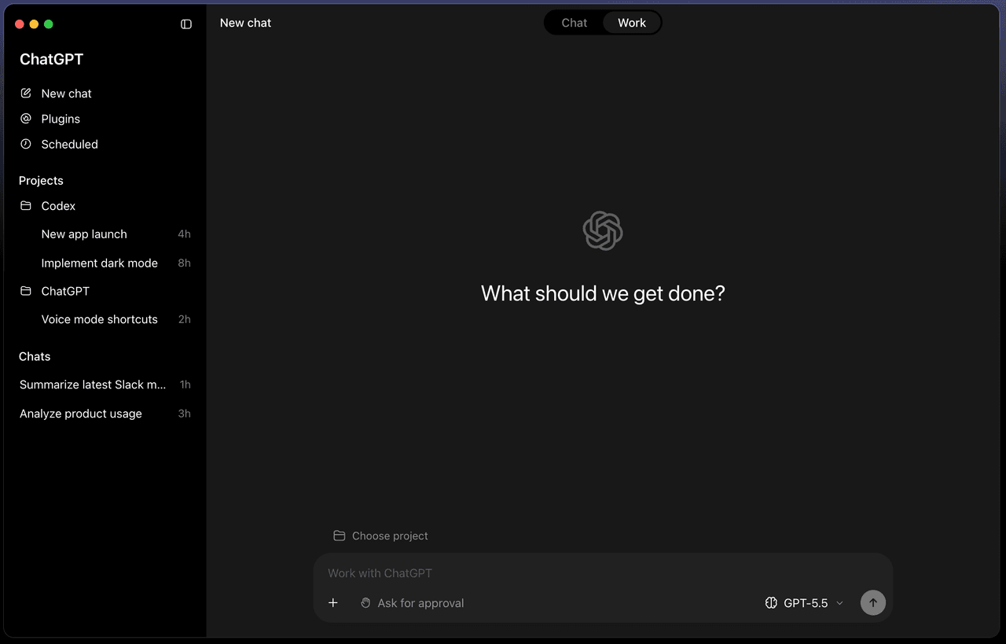Click the folder icon beside Choose project
This screenshot has height=644, width=1006.
tap(340, 535)
